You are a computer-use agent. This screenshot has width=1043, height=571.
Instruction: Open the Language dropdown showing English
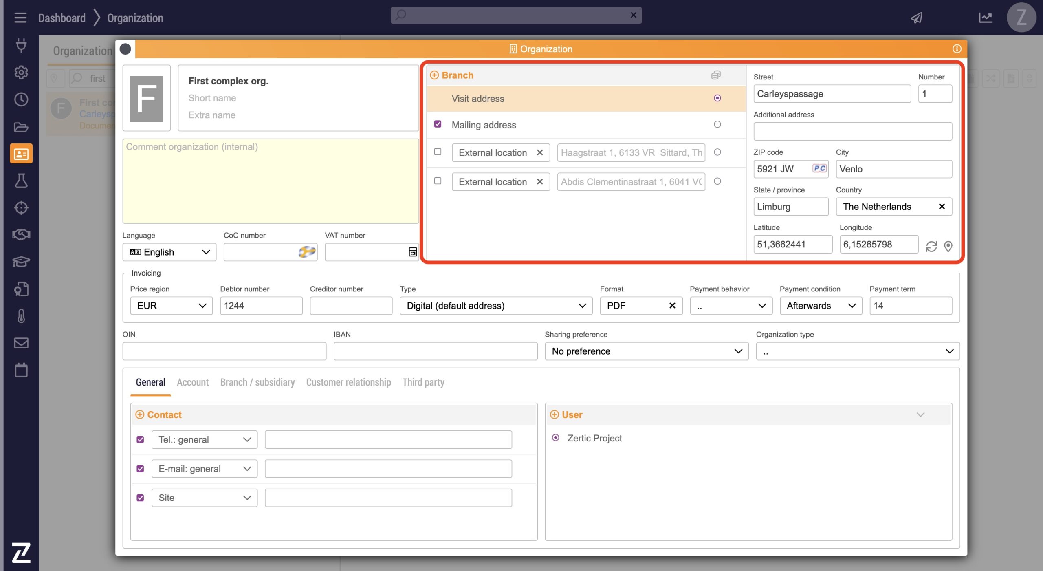169,252
